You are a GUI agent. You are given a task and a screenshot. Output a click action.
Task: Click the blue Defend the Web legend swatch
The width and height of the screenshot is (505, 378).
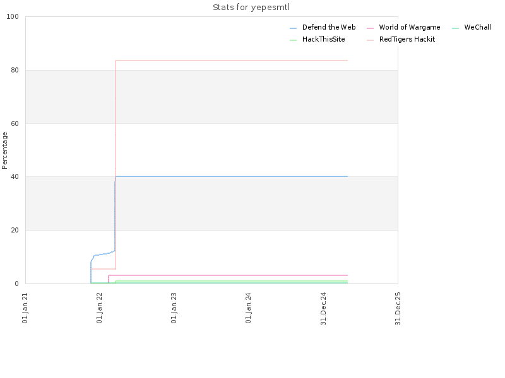[293, 28]
